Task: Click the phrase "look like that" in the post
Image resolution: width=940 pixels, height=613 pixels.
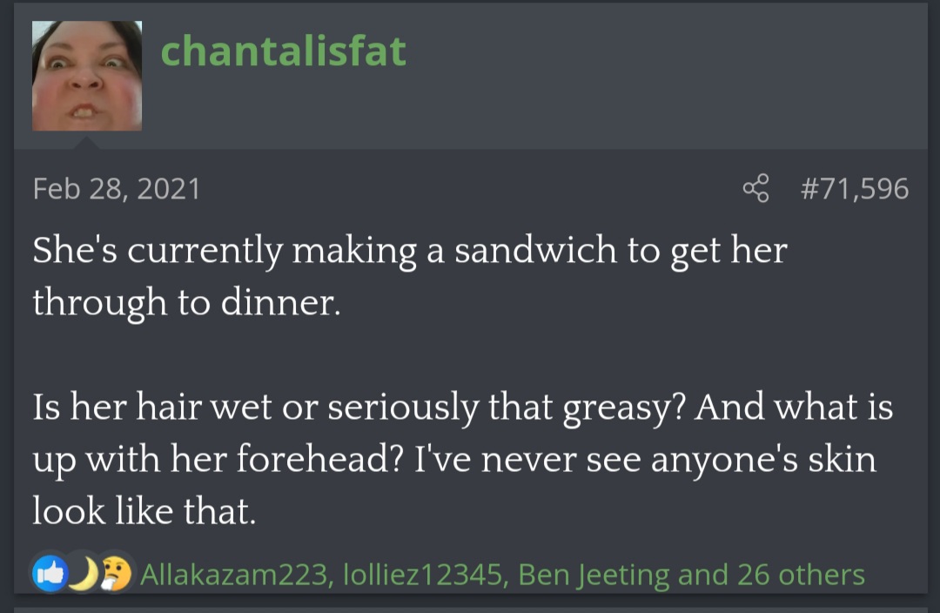Action: pos(144,510)
